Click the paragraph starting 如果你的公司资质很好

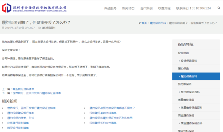coord(56,67)
